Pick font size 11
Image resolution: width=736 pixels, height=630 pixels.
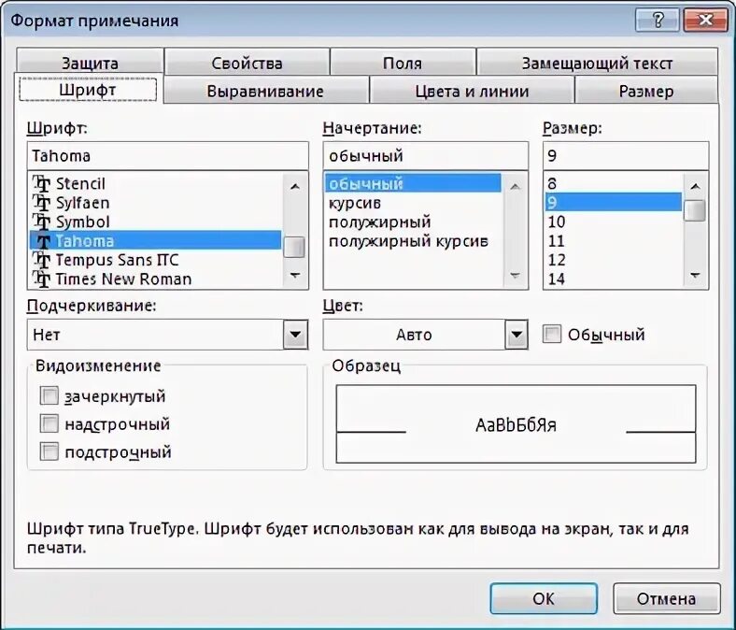pyautogui.click(x=613, y=240)
